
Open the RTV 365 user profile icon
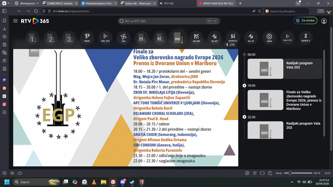[x=324, y=21]
